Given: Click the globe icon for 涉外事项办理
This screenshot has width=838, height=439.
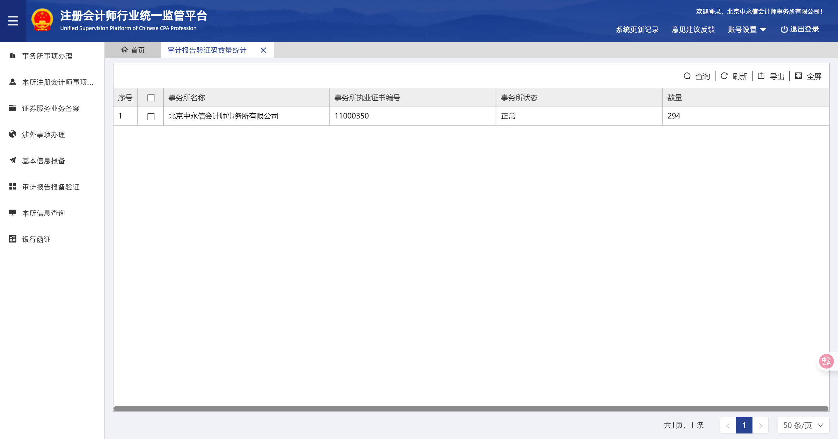Looking at the screenshot, I should click(x=13, y=134).
